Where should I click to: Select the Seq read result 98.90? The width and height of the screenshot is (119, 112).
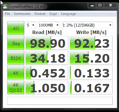pos(47,43)
